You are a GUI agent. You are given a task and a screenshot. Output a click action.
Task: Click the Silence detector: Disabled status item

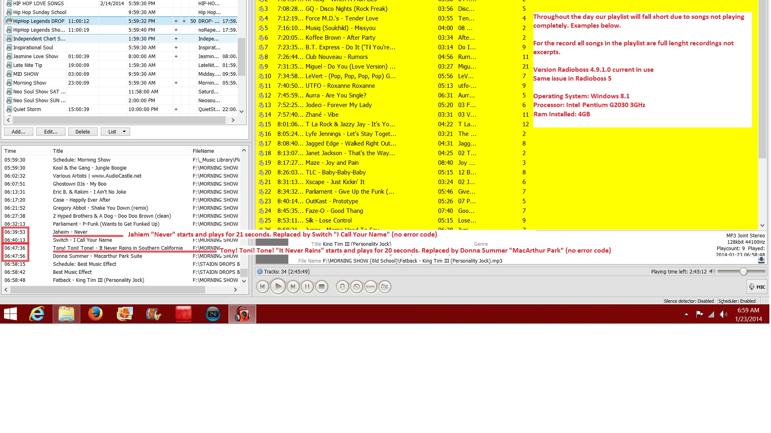pyautogui.click(x=688, y=301)
